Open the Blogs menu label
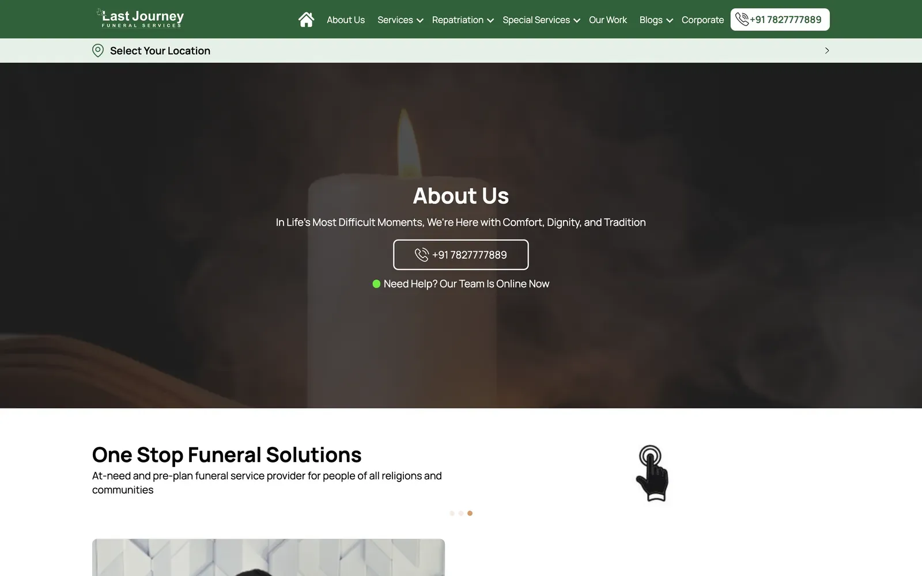The width and height of the screenshot is (922, 576). (651, 20)
